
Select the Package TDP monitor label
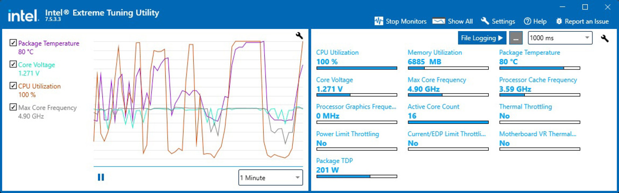[334, 161]
